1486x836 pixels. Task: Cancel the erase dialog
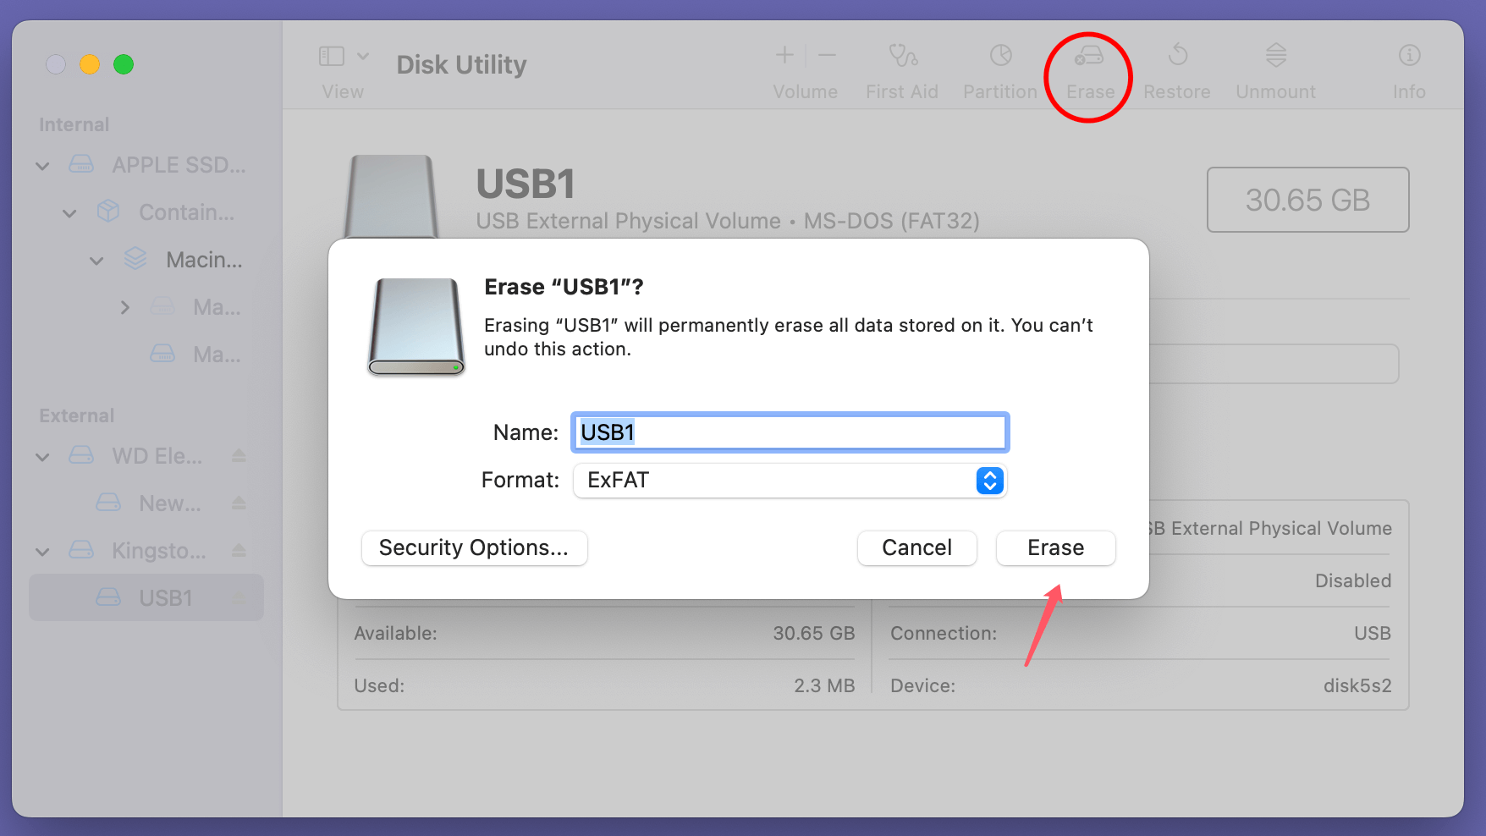tap(916, 547)
